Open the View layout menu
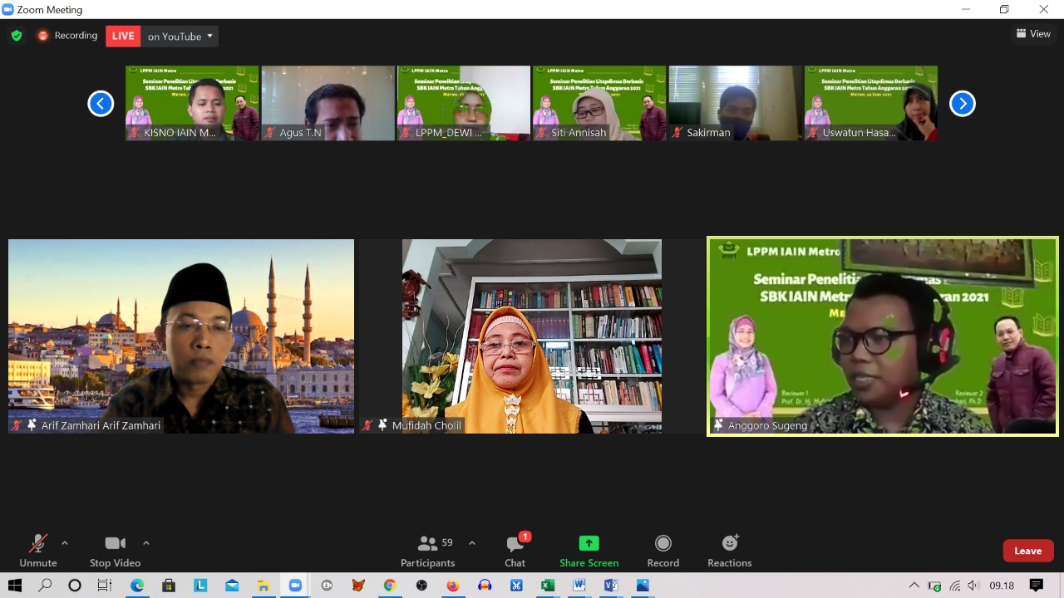Screen dimensions: 1064x598 (x=1033, y=34)
